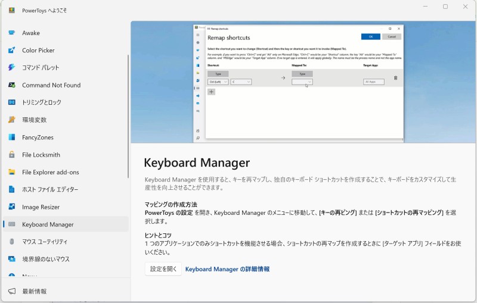Screen dimensions: 477x303
Task: Open File Locksmith in the sidebar
Action: (66, 155)
